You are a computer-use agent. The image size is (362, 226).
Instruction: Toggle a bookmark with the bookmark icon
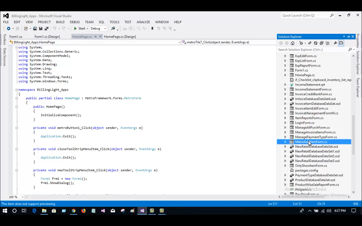[x=152, y=28]
